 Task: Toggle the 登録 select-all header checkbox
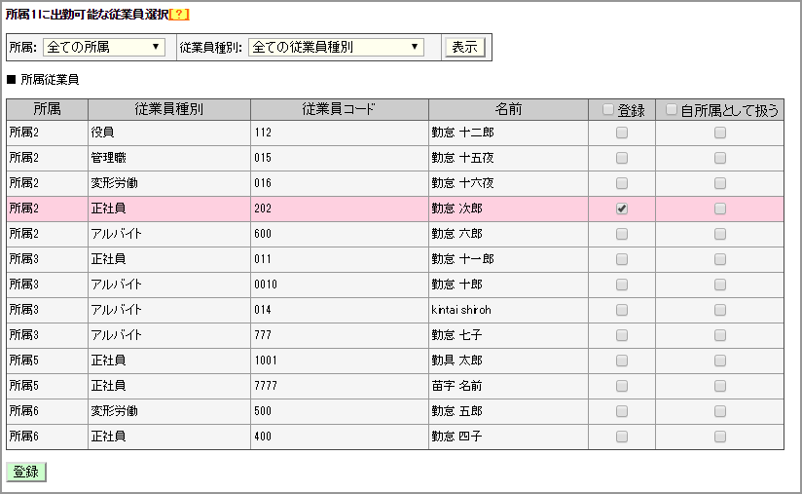click(x=608, y=110)
